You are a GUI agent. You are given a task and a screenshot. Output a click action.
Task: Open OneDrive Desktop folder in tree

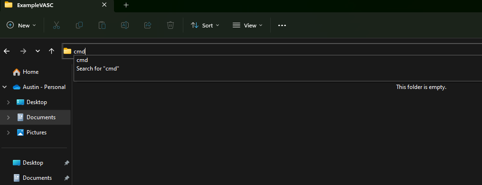pyautogui.click(x=32, y=102)
